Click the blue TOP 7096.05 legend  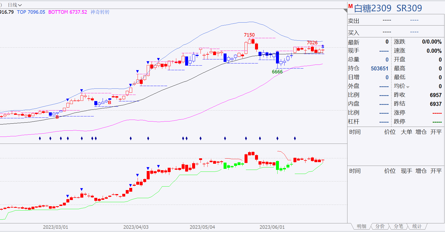tap(31, 12)
